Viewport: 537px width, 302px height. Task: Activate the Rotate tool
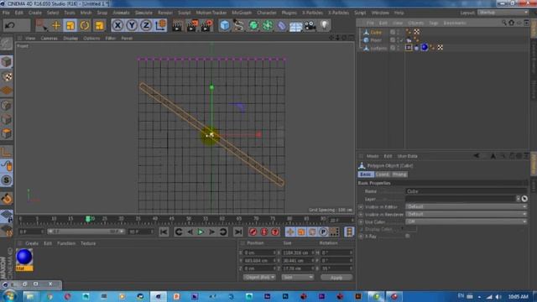[x=85, y=25]
